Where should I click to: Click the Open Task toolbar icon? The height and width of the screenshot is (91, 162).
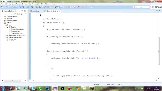(48, 7)
